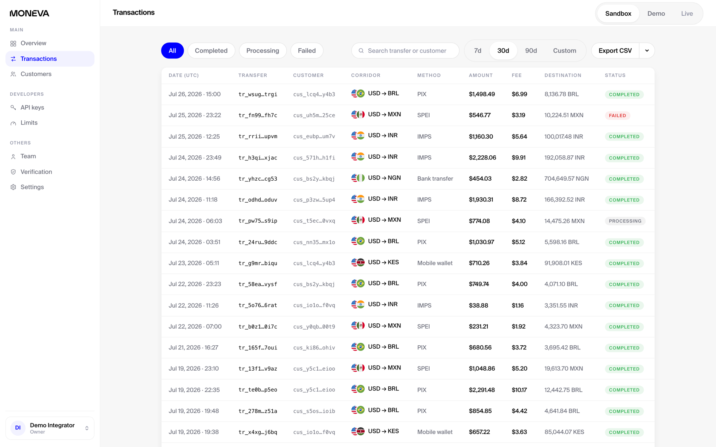Click the Verification shield icon
This screenshot has width=716, height=447.
[x=13, y=172]
